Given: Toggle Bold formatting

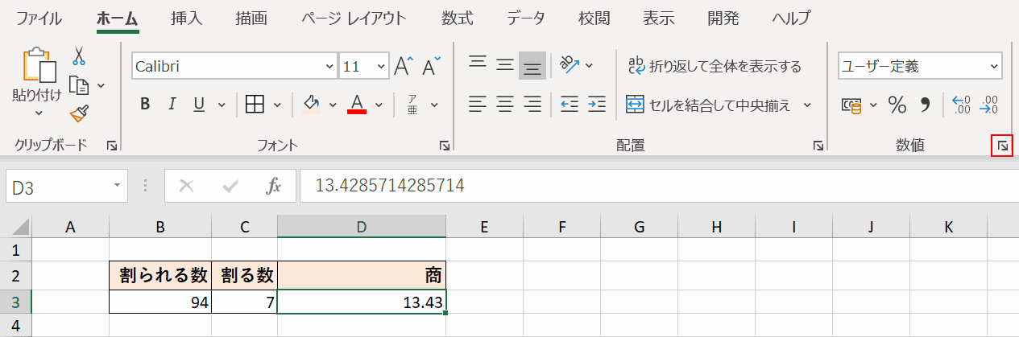Looking at the screenshot, I should (x=145, y=104).
